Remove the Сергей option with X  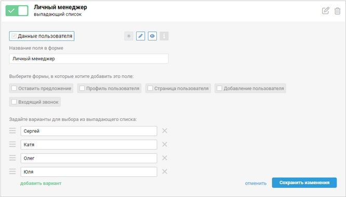coord(165,131)
